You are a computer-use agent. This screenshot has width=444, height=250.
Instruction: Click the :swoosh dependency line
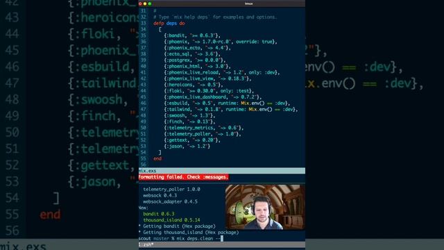click(x=189, y=115)
